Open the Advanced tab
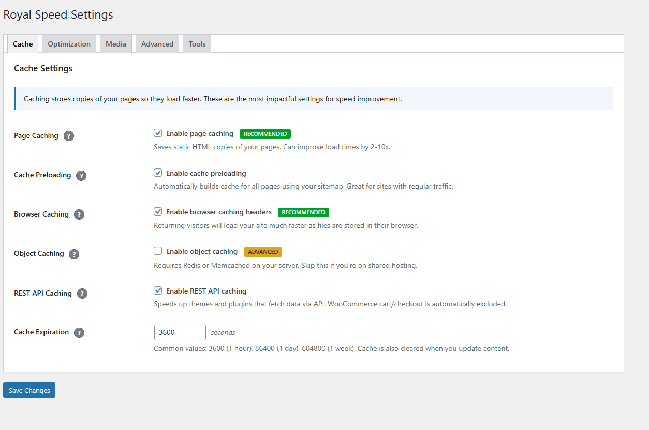The image size is (649, 430). pyautogui.click(x=157, y=43)
